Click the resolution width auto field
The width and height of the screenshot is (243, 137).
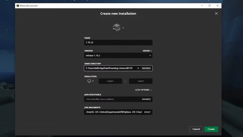click(x=110, y=81)
